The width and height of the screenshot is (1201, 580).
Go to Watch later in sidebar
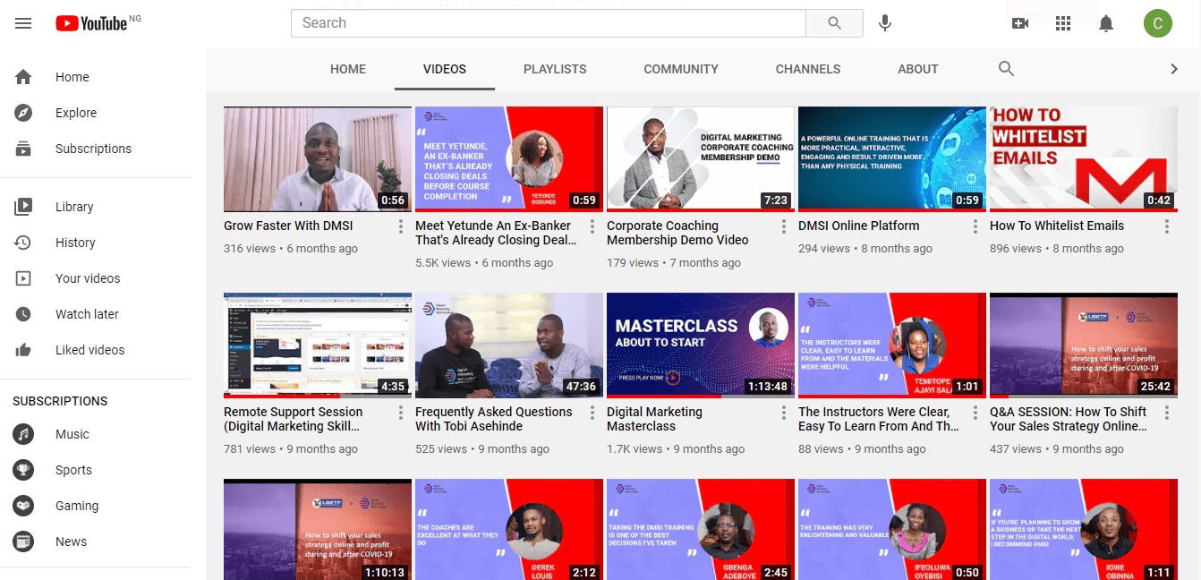pos(87,314)
